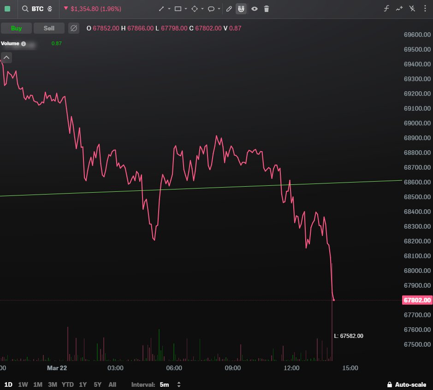Click the L: 67582.00 low label
The height and width of the screenshot is (390, 433).
(349, 336)
